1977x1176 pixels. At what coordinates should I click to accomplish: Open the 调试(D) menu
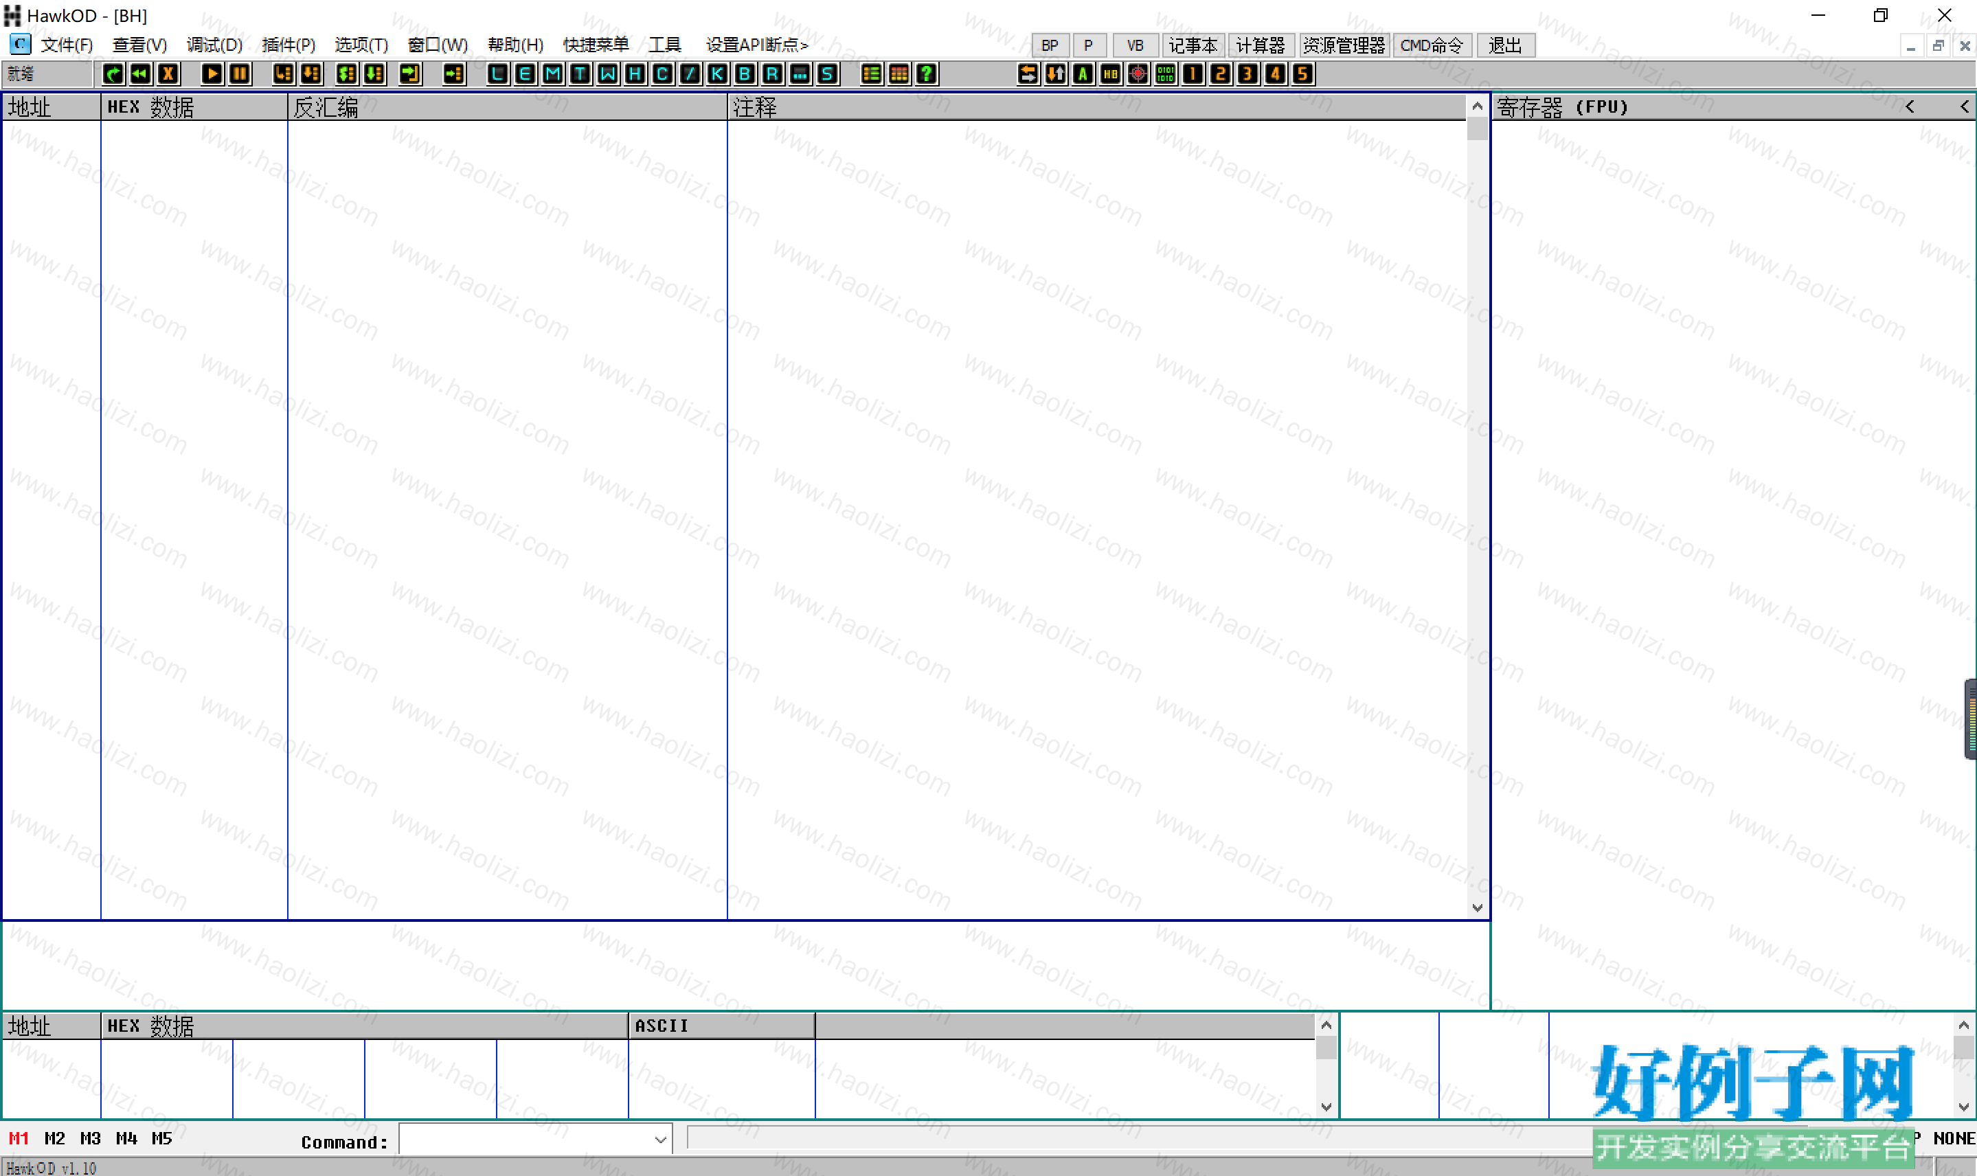pos(215,45)
